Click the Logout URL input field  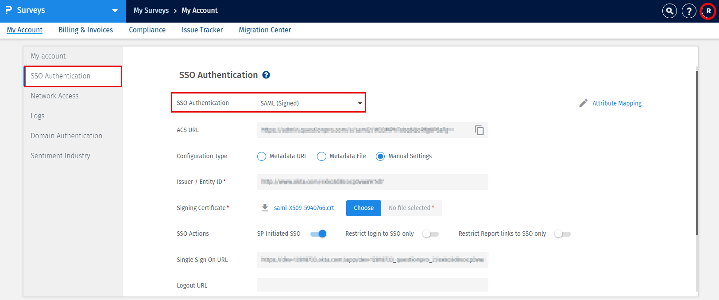tap(372, 285)
